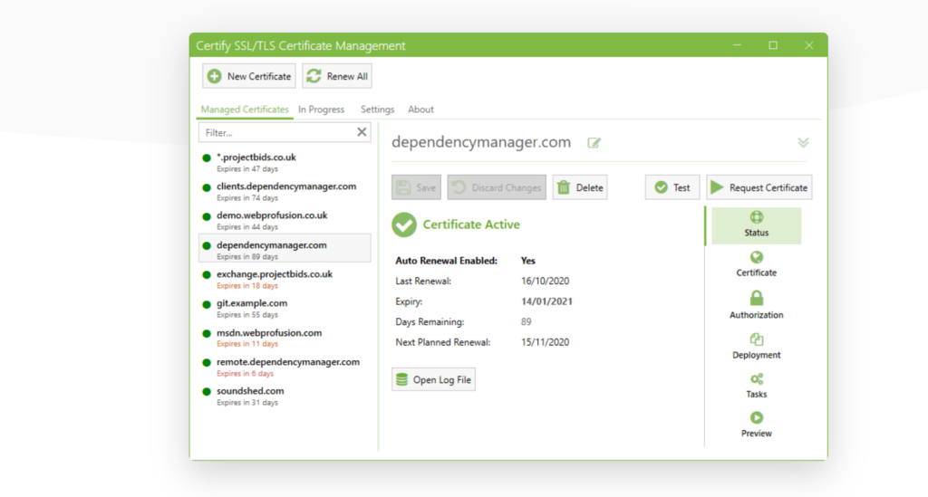
Task: Select remote.dependencymanager.com in the certificate list
Action: click(287, 362)
